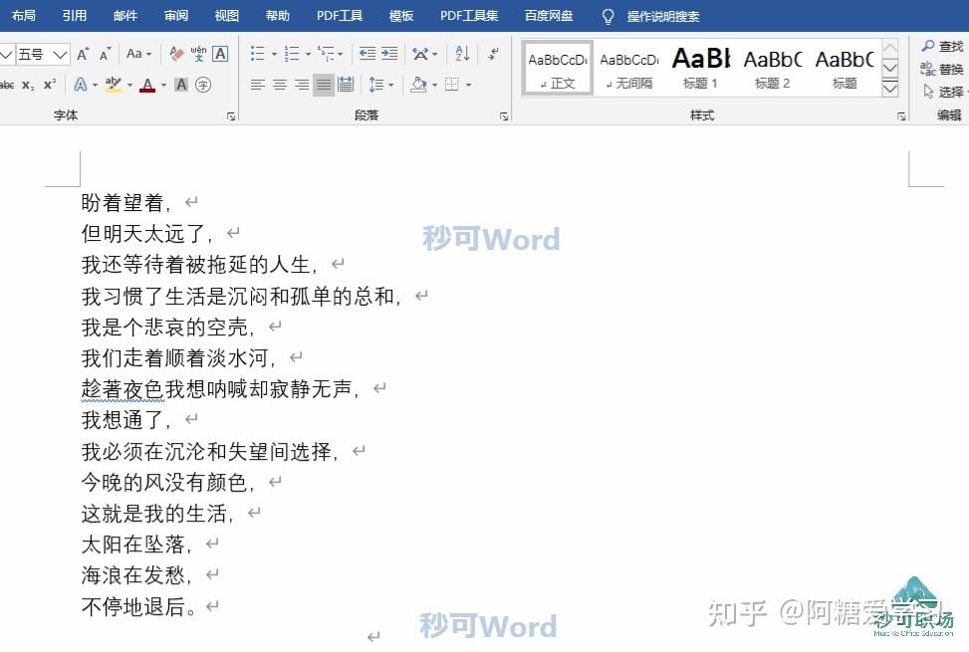Image resolution: width=969 pixels, height=652 pixels.
Task: Select the 无间隔 style
Action: pos(629,68)
